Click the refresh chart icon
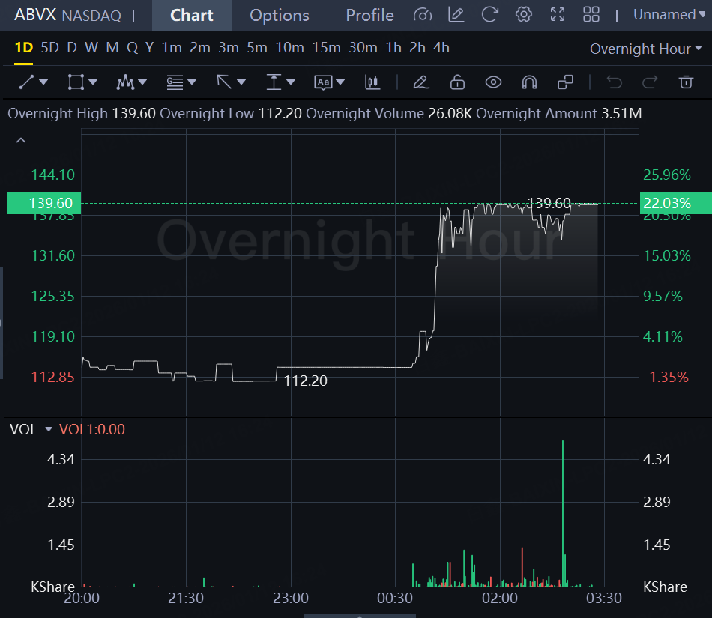712x618 pixels. 489,14
